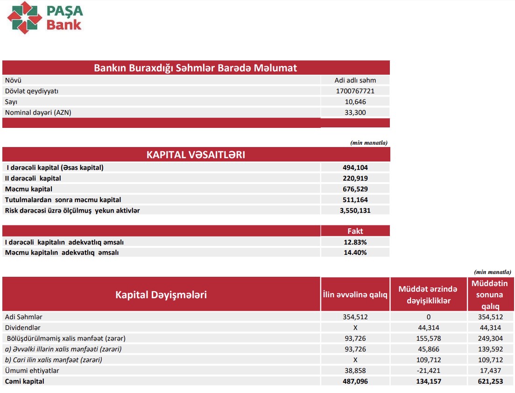Select the İlin əvvəlinə qalıq column header

[355, 295]
